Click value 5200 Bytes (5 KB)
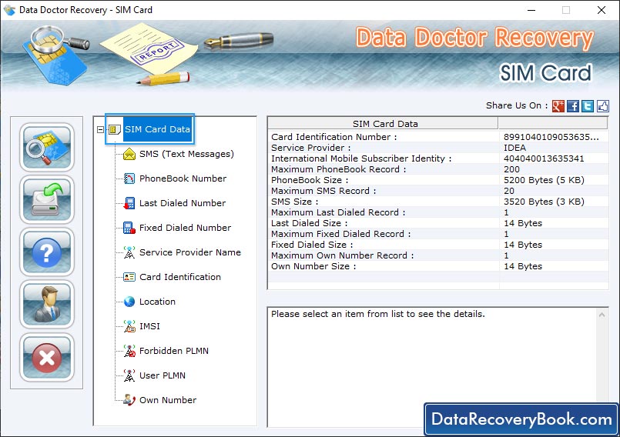This screenshot has height=437, width=620. (x=544, y=180)
